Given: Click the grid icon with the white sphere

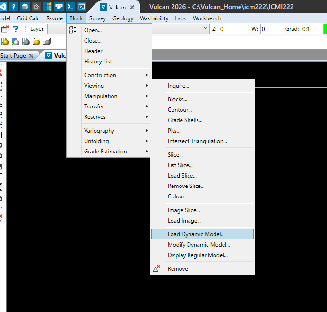Looking at the screenshot, I should [x=16, y=42].
